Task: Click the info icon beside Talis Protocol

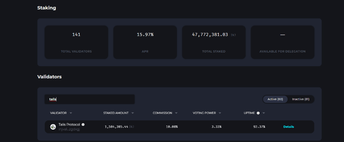Action: [83, 125]
